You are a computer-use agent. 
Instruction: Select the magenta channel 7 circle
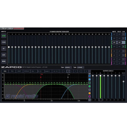pos(90,97)
